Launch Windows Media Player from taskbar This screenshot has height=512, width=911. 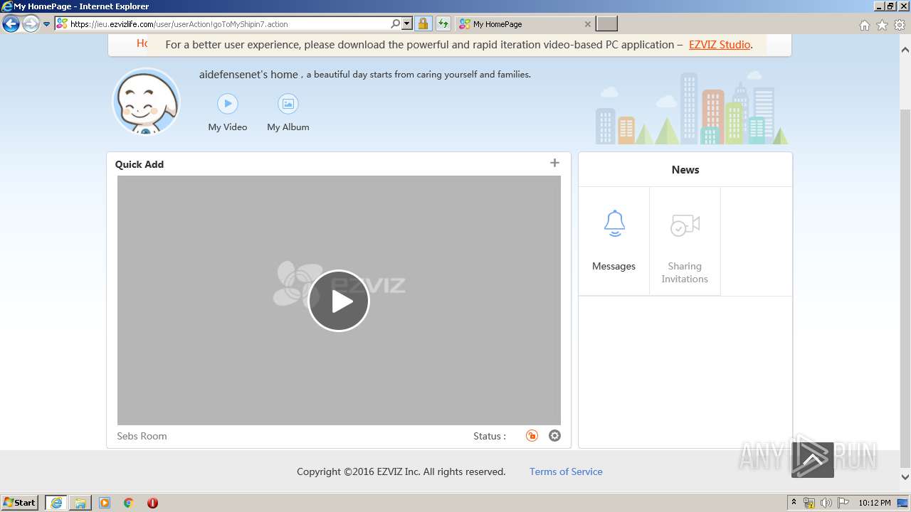(105, 503)
